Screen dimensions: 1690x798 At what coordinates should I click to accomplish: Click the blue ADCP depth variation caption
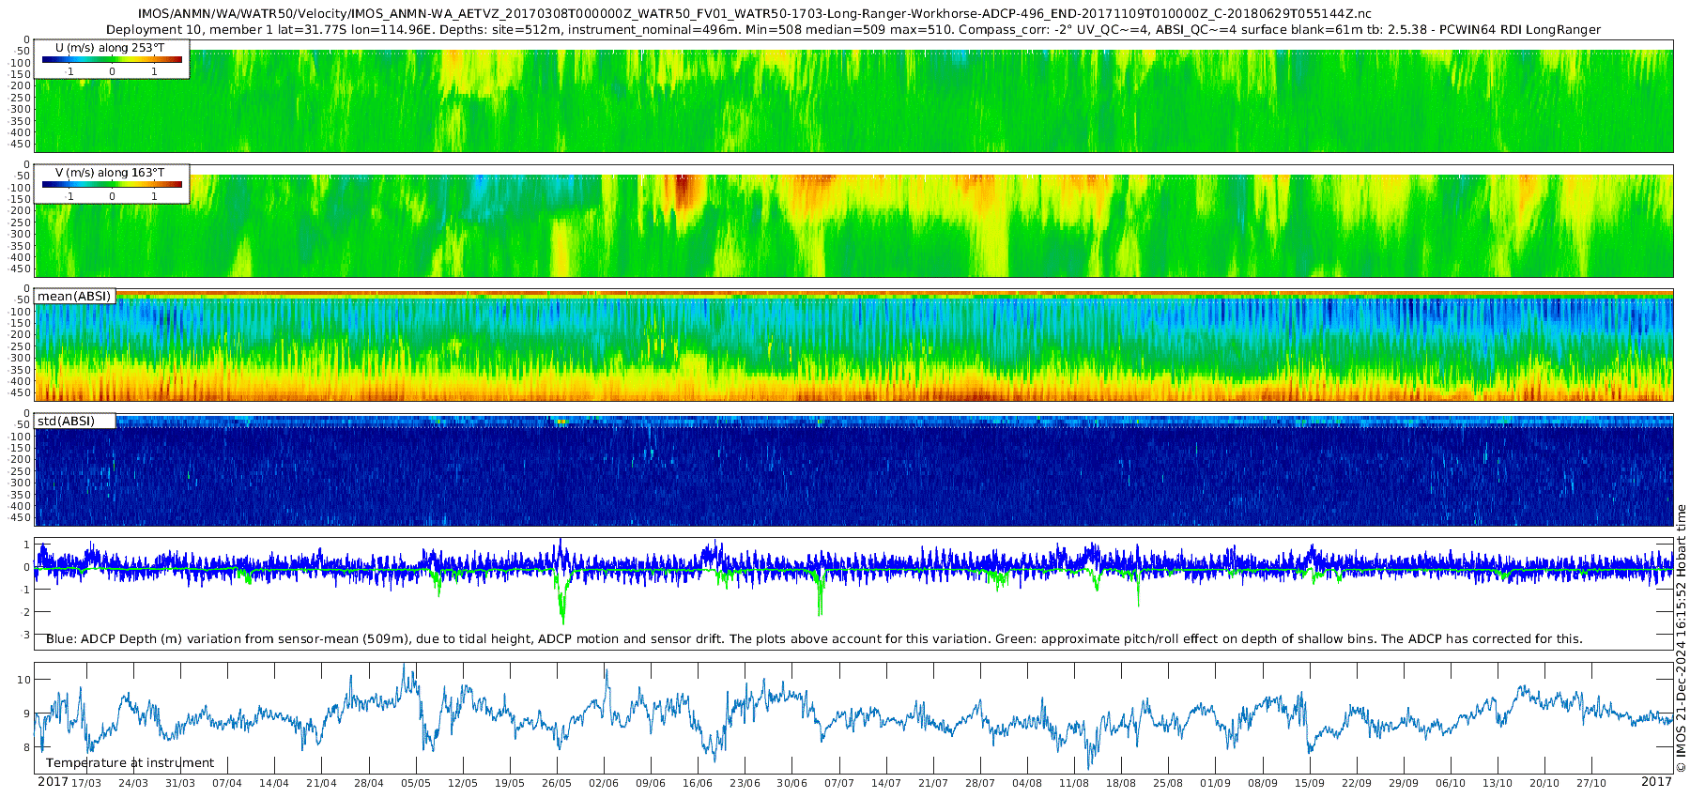pos(814,639)
